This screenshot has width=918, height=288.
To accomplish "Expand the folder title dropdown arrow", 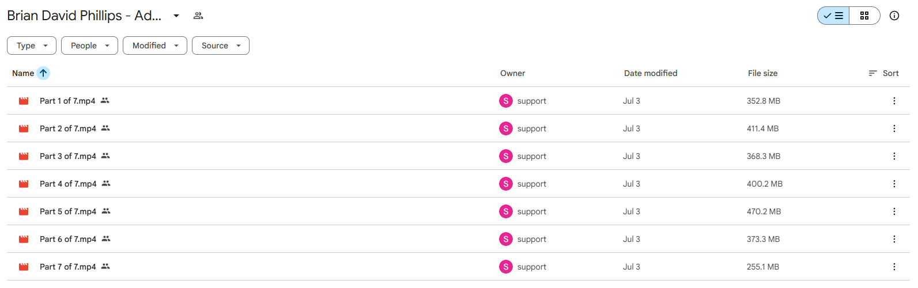I will (176, 16).
